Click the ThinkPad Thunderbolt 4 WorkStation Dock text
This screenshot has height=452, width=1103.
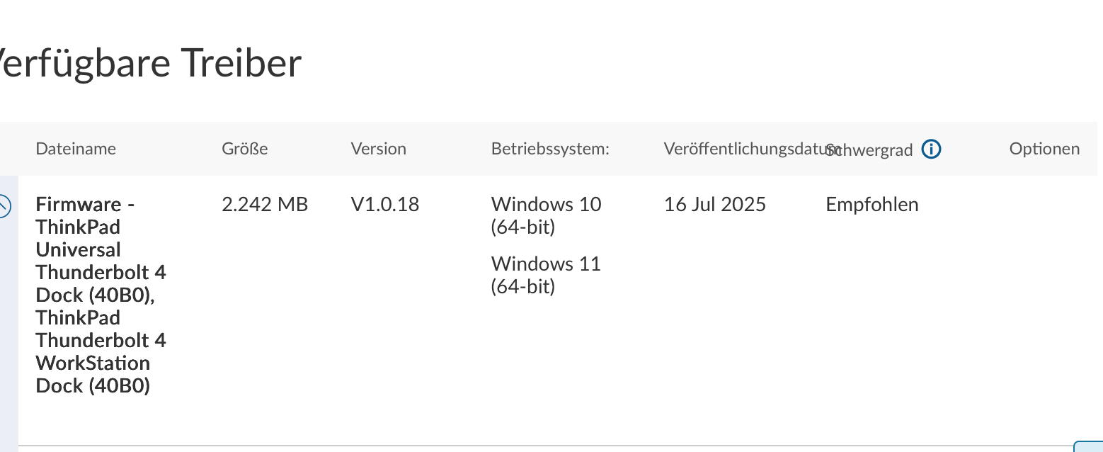point(101,351)
